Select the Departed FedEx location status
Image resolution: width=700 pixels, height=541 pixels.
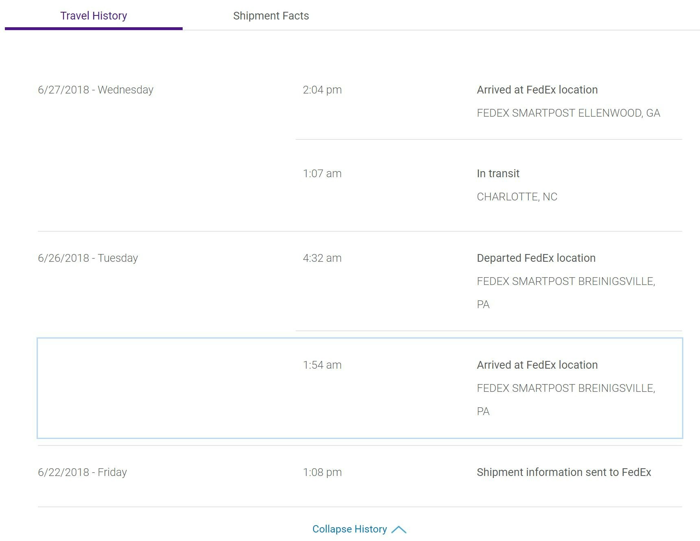[536, 258]
